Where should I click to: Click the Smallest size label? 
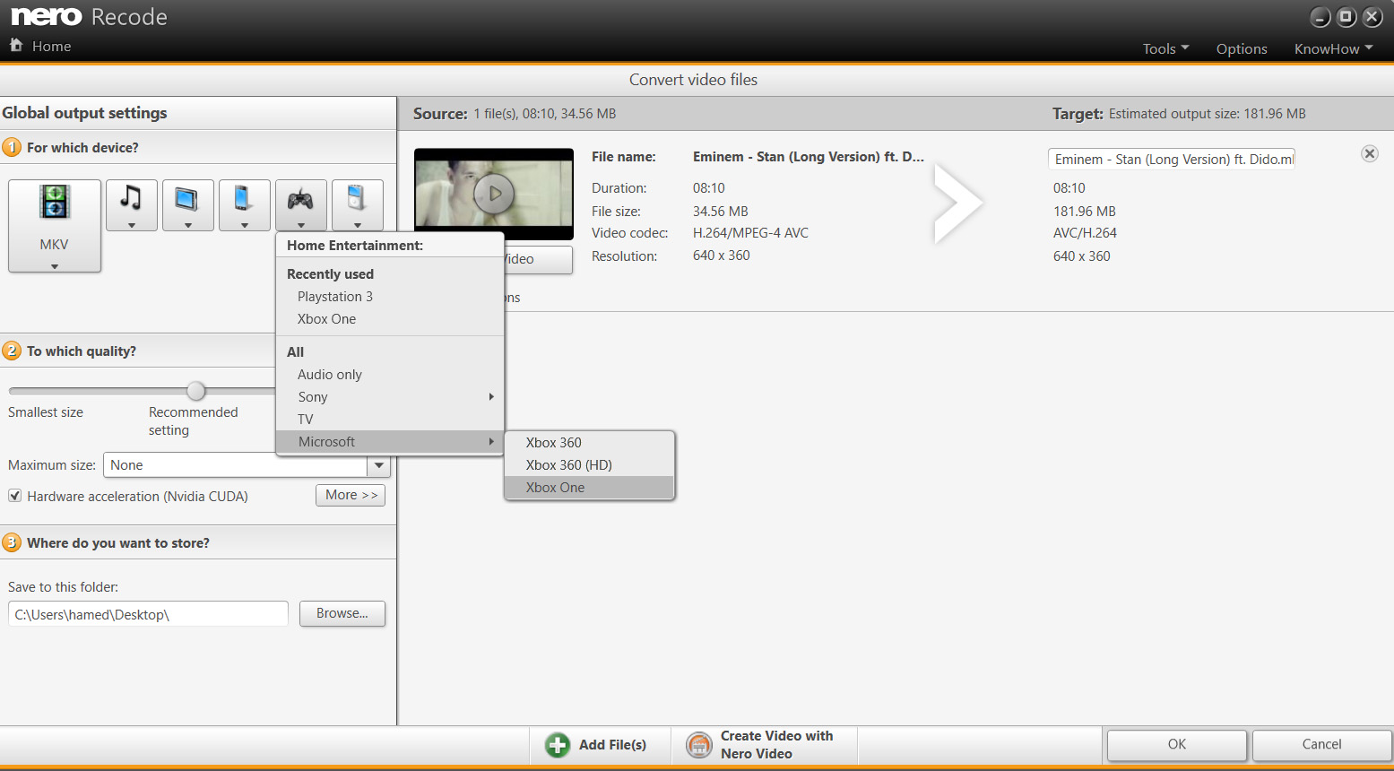(x=46, y=412)
